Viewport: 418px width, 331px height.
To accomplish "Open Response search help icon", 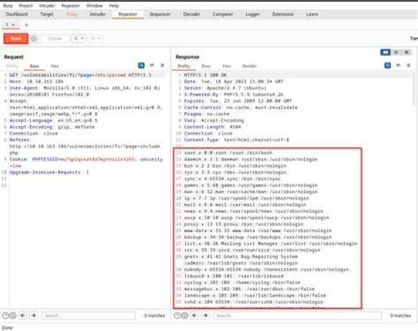I will [x=177, y=316].
